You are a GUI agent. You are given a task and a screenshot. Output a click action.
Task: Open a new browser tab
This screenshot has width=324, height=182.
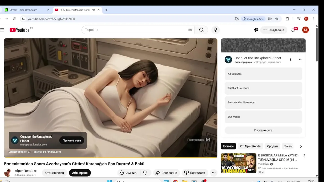106,10
